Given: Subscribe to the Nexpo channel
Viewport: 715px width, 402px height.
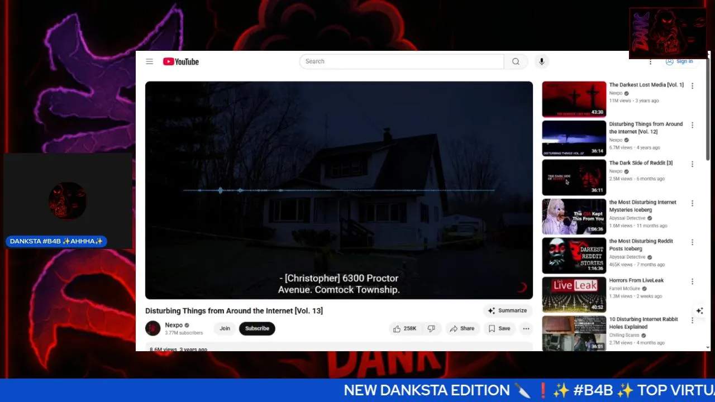Looking at the screenshot, I should (x=257, y=328).
